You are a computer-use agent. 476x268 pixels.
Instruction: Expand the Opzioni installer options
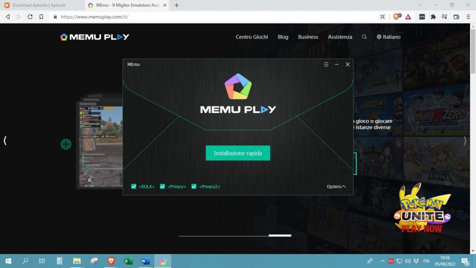point(336,186)
